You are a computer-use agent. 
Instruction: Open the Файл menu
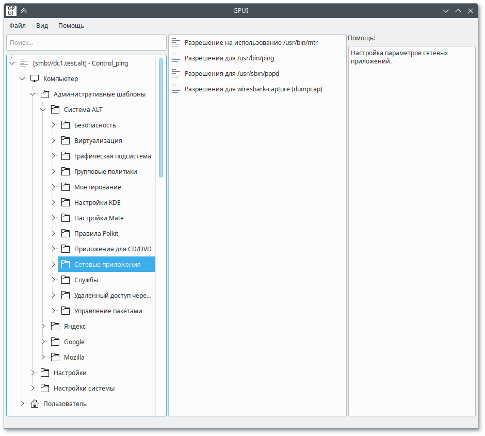18,25
